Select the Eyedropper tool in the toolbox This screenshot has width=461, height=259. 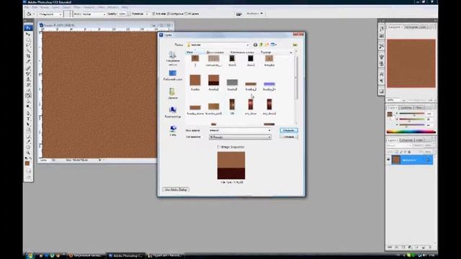(28, 142)
